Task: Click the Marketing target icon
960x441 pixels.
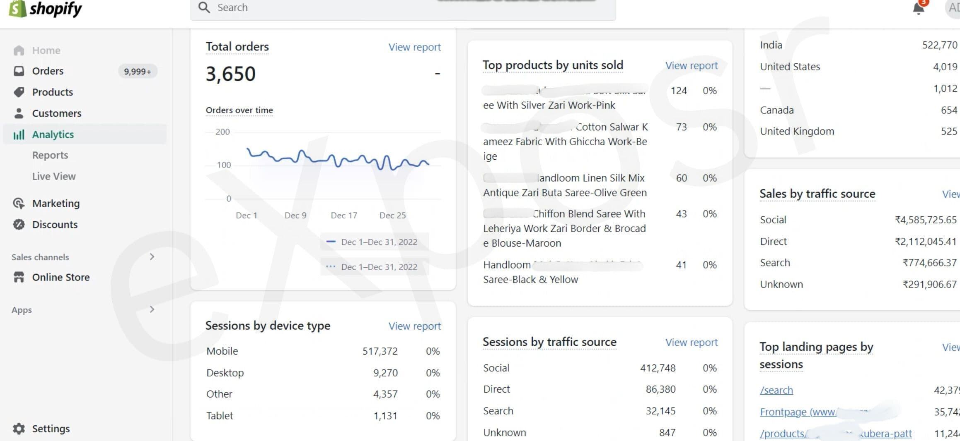Action: [19, 203]
